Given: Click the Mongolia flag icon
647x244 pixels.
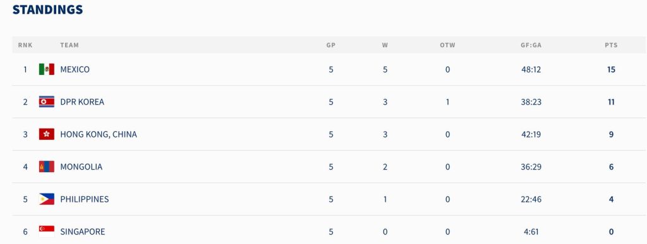Looking at the screenshot, I should [x=47, y=166].
